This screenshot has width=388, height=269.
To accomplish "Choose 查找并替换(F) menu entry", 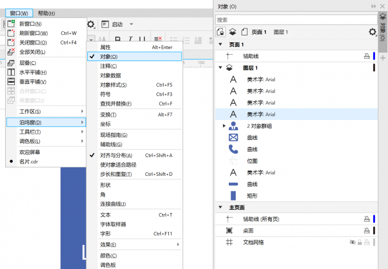I will tap(135, 104).
